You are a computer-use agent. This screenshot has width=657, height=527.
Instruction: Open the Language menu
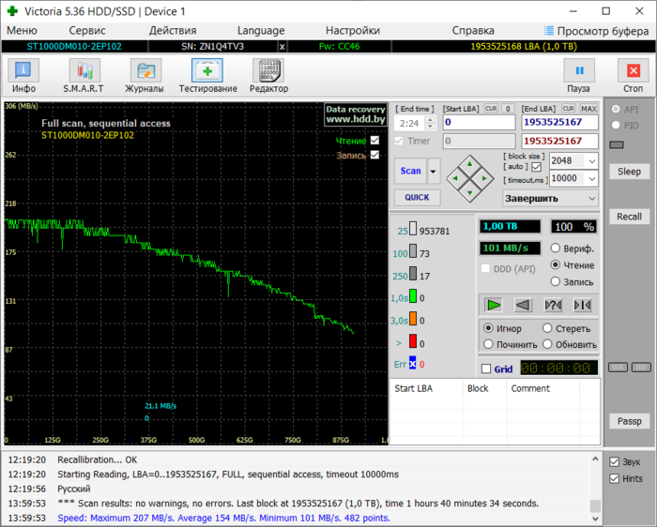tap(261, 30)
